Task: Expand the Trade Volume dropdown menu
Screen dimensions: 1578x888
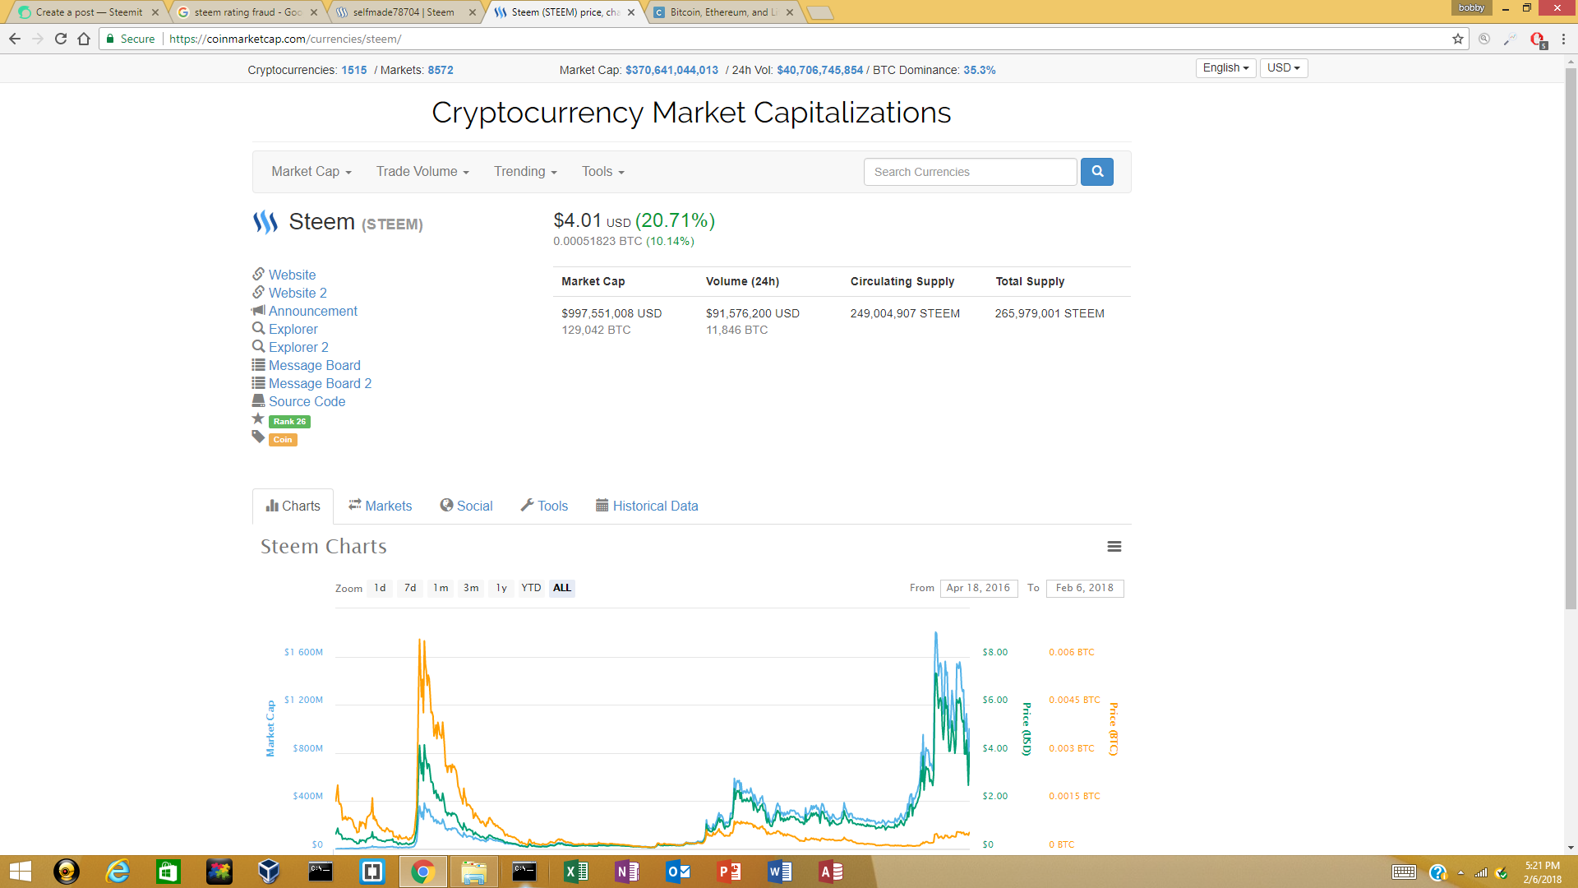Action: (x=422, y=172)
